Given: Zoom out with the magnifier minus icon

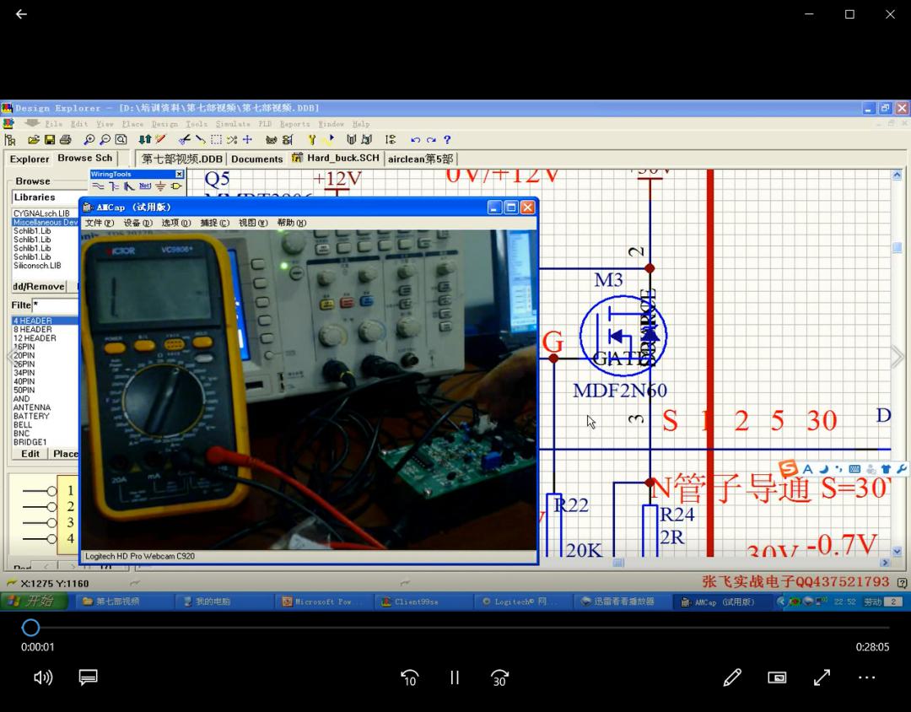Looking at the screenshot, I should point(105,139).
